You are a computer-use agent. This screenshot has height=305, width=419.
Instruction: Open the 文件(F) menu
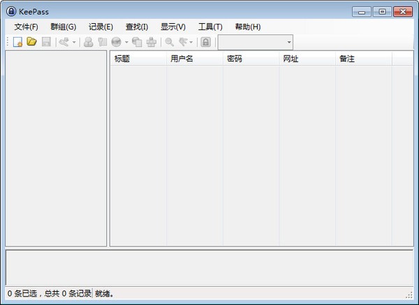(26, 27)
